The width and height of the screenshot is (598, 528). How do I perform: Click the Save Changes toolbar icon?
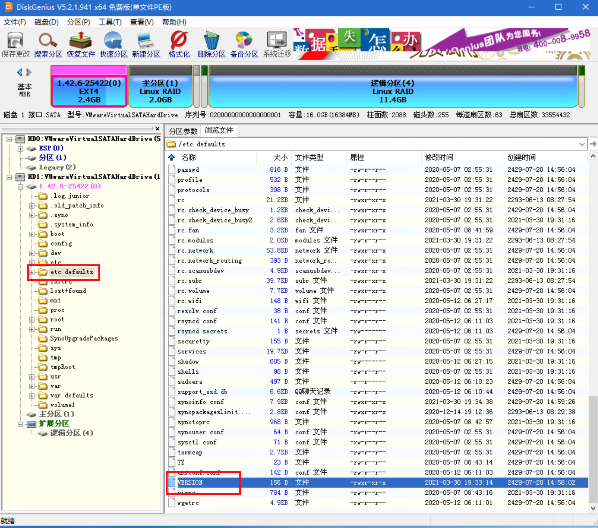(x=15, y=40)
